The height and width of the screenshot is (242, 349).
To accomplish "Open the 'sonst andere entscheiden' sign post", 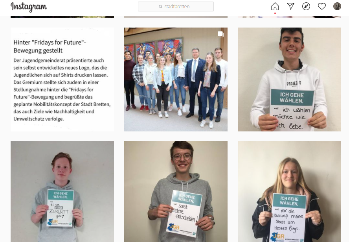I will 176,192.
